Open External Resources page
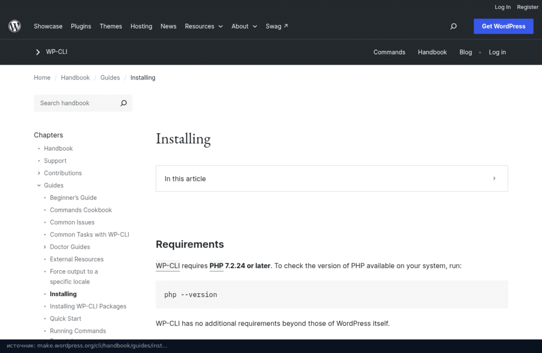This screenshot has width=542, height=353. [77, 259]
